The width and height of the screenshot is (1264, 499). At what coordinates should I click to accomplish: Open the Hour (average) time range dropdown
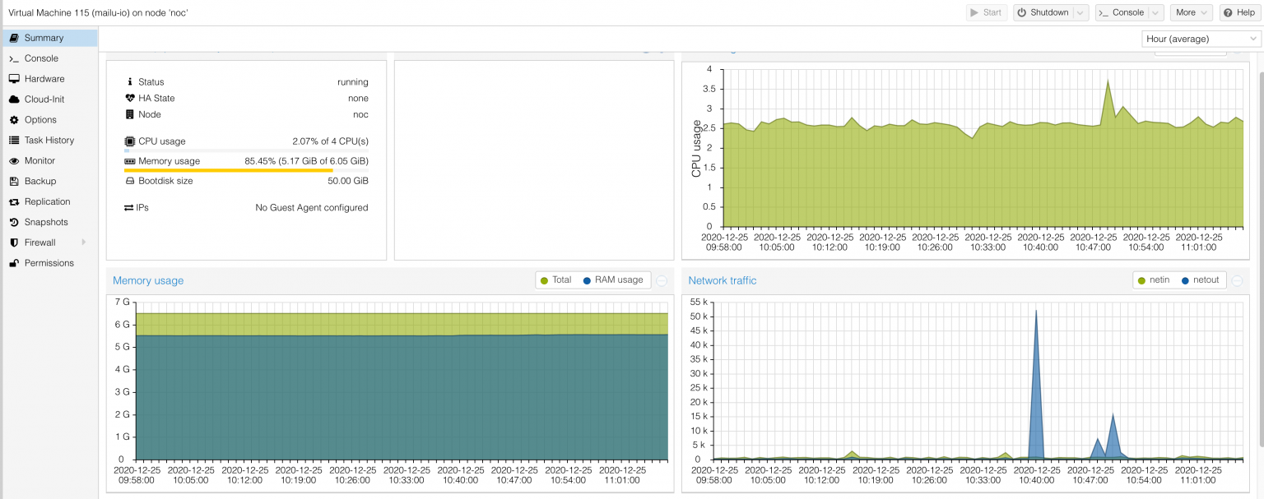[x=1200, y=39]
